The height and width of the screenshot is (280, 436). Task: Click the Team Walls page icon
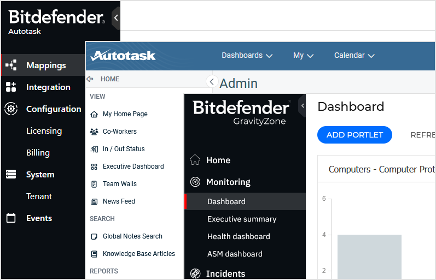[x=94, y=184]
